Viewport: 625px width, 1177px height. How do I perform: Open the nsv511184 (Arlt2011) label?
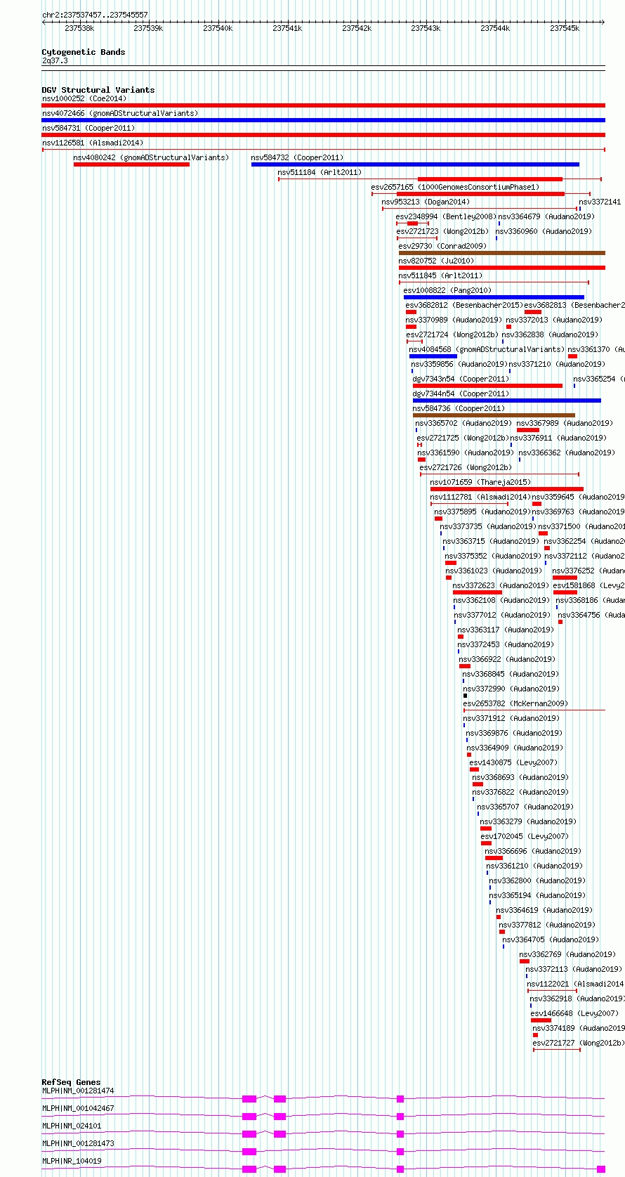click(320, 172)
